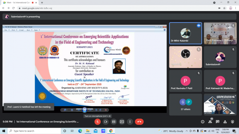
Task: Open Chrome three-dot menu
Action: point(236,8)
